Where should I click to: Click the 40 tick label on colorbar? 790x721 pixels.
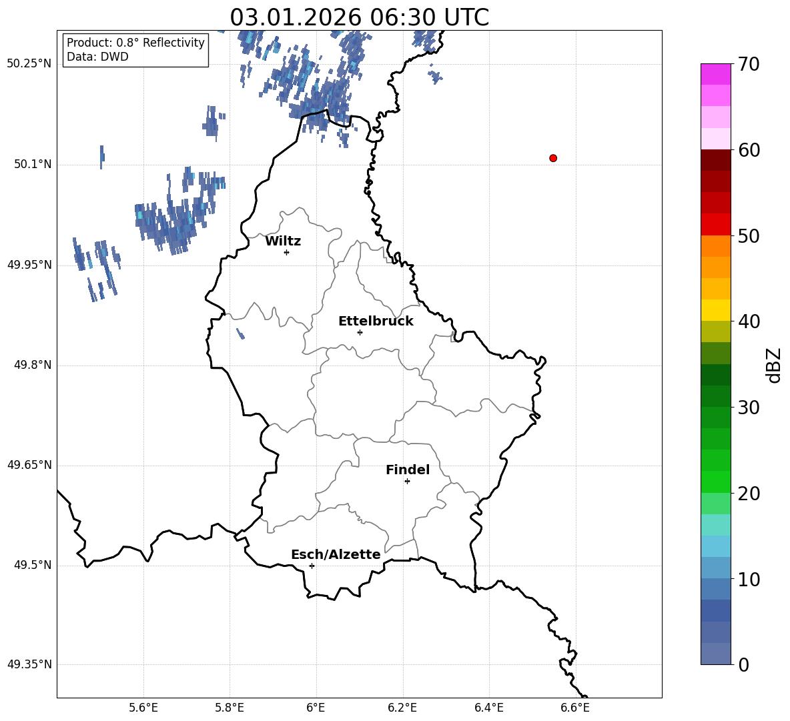(x=749, y=321)
